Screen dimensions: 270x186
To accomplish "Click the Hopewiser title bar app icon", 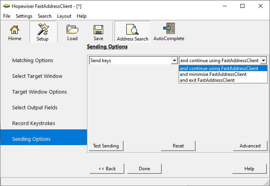I will [x=7, y=6].
